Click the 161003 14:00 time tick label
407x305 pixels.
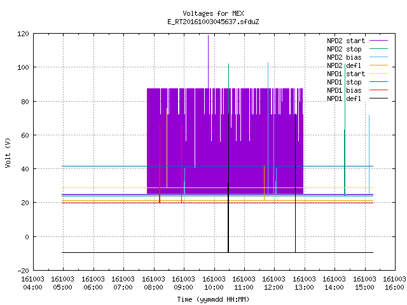[334, 283]
